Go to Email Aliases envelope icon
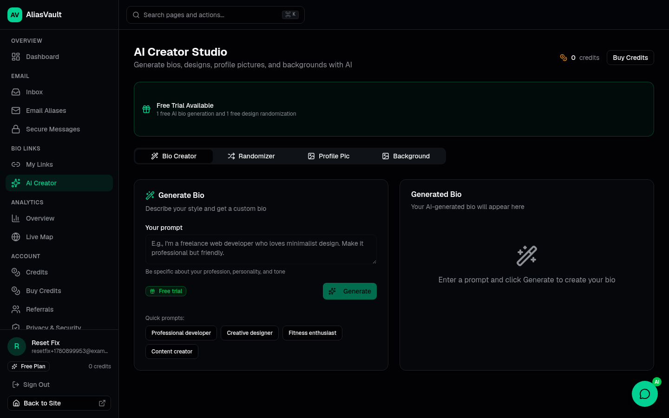The height and width of the screenshot is (418, 669). coord(16,111)
